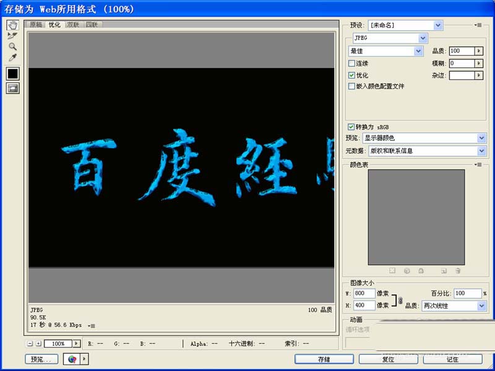Toggle slices visibility icon

pyautogui.click(x=12, y=88)
